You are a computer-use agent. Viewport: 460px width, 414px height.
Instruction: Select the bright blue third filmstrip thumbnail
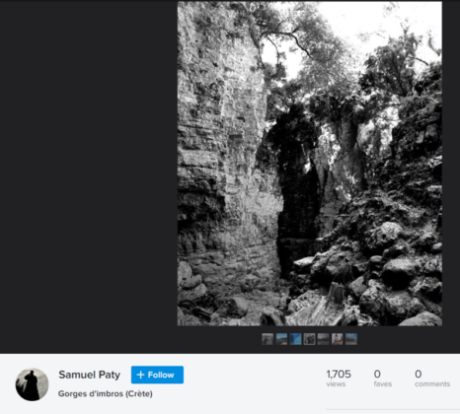click(x=295, y=339)
